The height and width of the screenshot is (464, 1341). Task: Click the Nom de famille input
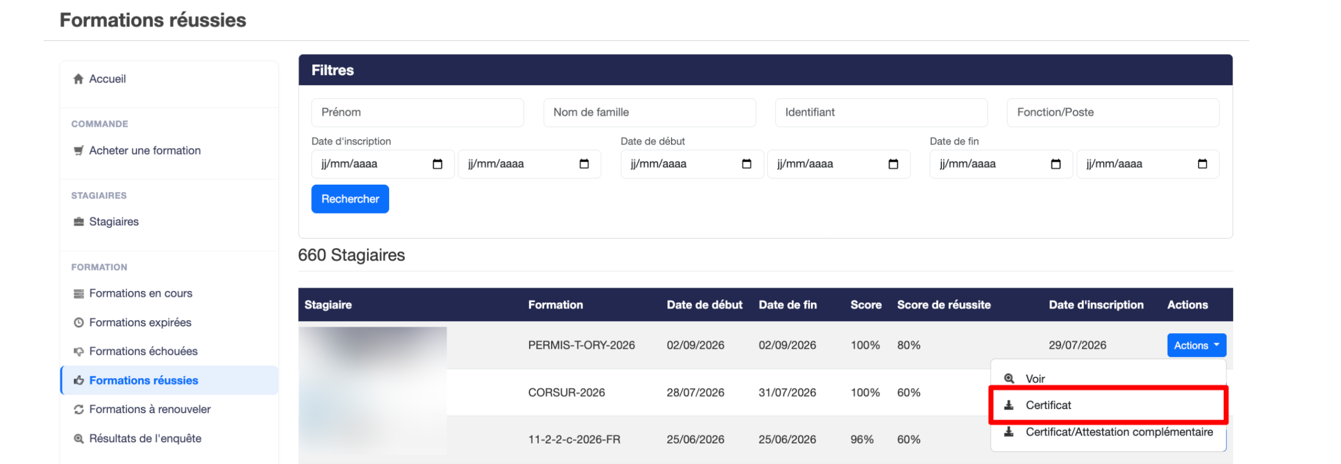(x=650, y=112)
